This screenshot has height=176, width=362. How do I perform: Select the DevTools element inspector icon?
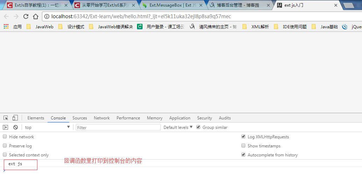6,118
